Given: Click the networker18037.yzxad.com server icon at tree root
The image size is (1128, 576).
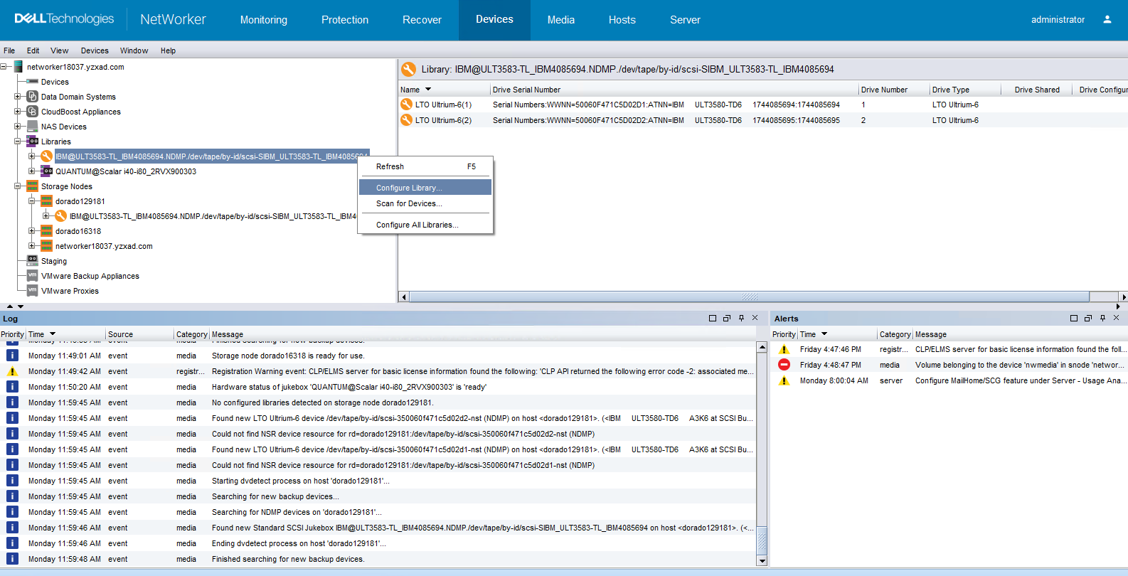Looking at the screenshot, I should click(18, 67).
